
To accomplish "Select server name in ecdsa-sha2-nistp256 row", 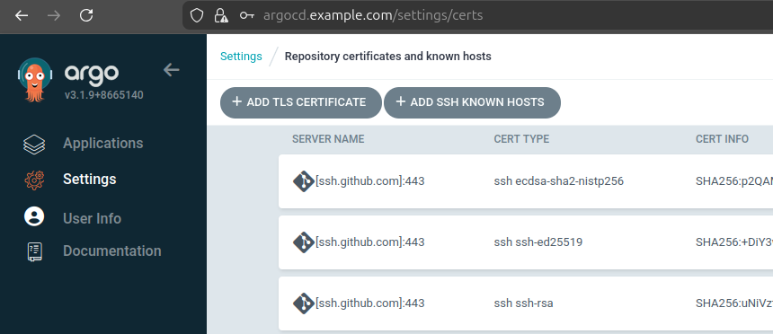I will click(369, 181).
